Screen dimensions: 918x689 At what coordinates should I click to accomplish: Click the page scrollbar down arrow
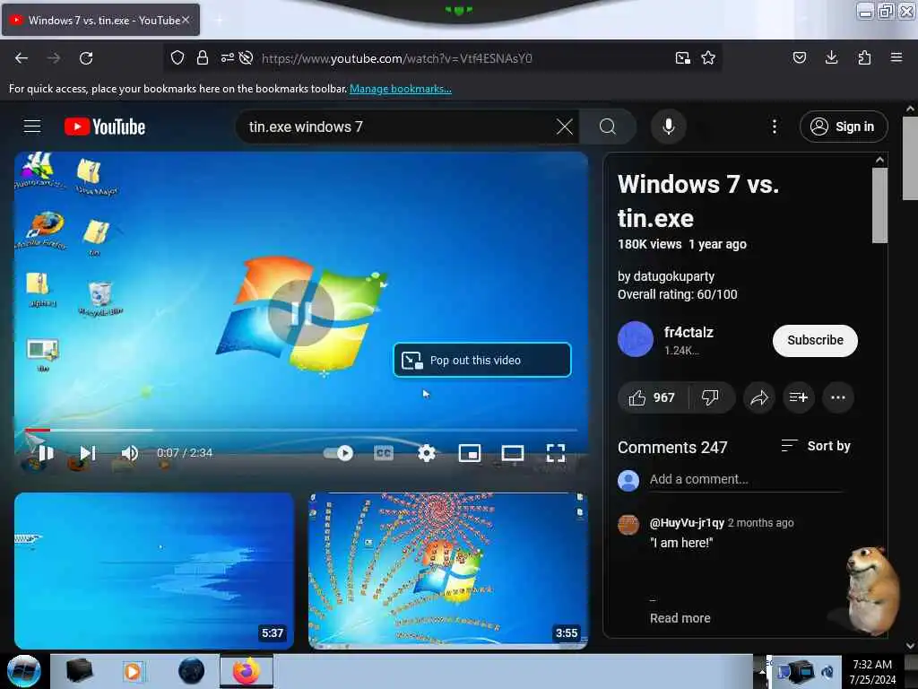click(x=910, y=646)
